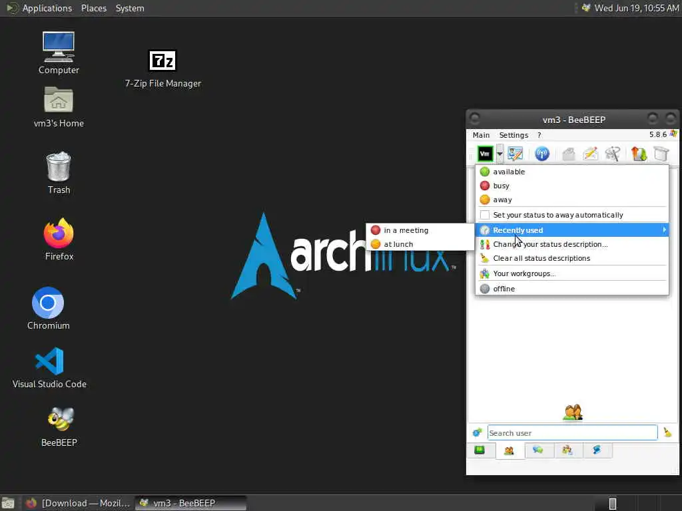Enable 'Set your status to away automatically' checkbox

click(485, 215)
